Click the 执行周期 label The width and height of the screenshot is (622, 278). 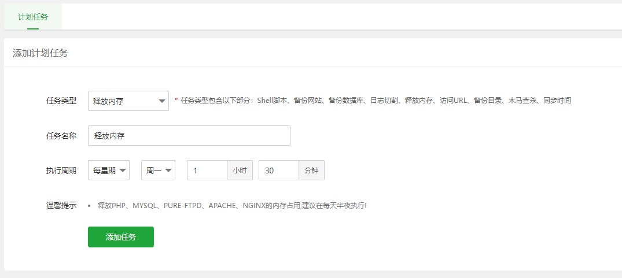[61, 170]
